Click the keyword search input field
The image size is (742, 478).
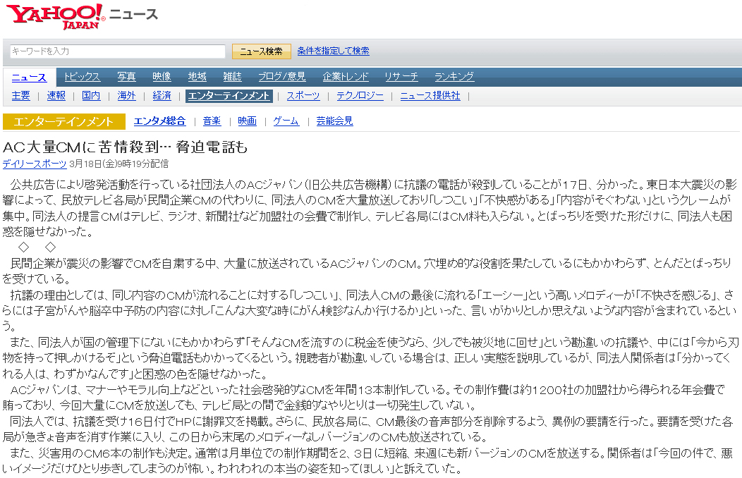click(x=118, y=51)
